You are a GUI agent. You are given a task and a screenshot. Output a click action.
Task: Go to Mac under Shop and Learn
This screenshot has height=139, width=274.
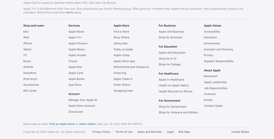tap(26, 31)
